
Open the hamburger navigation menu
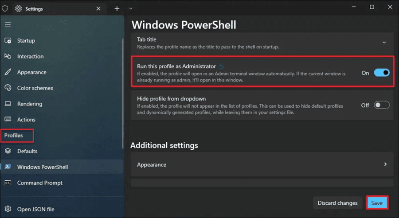pyautogui.click(x=8, y=24)
